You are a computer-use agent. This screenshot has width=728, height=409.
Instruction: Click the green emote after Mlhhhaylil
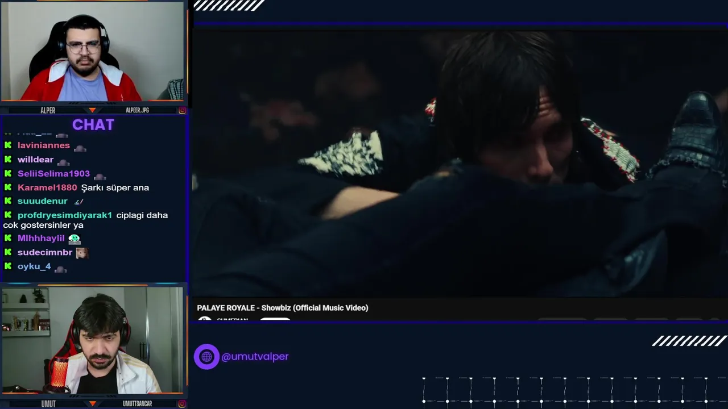75,239
